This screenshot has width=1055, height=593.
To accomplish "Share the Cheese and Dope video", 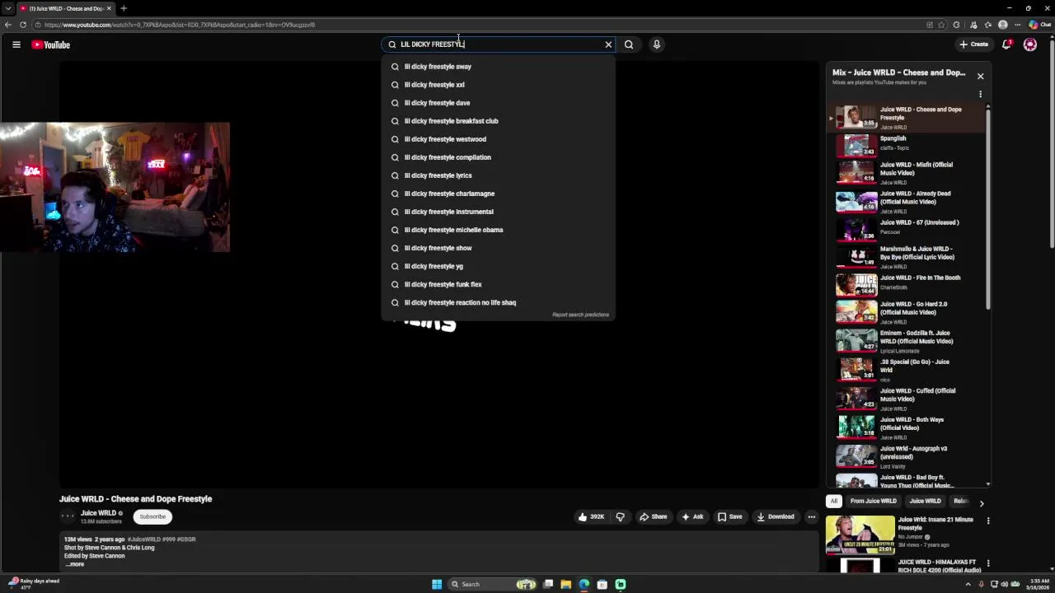I will pos(653,516).
